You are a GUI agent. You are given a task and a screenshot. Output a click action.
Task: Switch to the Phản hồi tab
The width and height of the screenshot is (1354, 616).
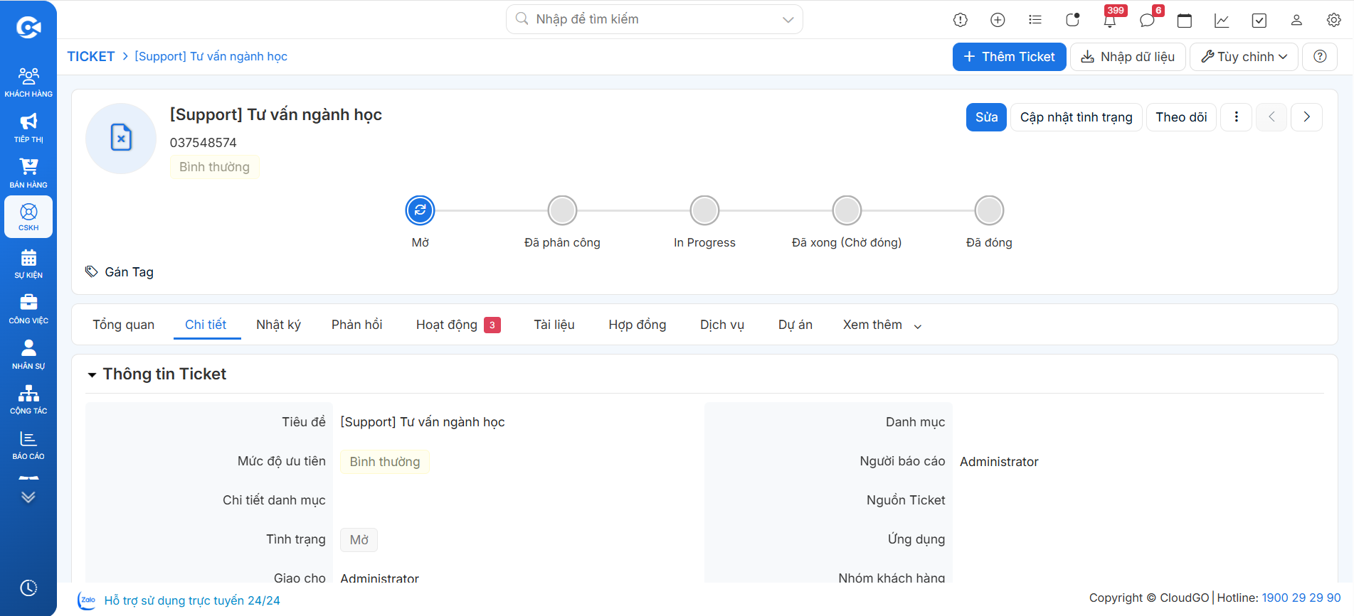tap(356, 325)
